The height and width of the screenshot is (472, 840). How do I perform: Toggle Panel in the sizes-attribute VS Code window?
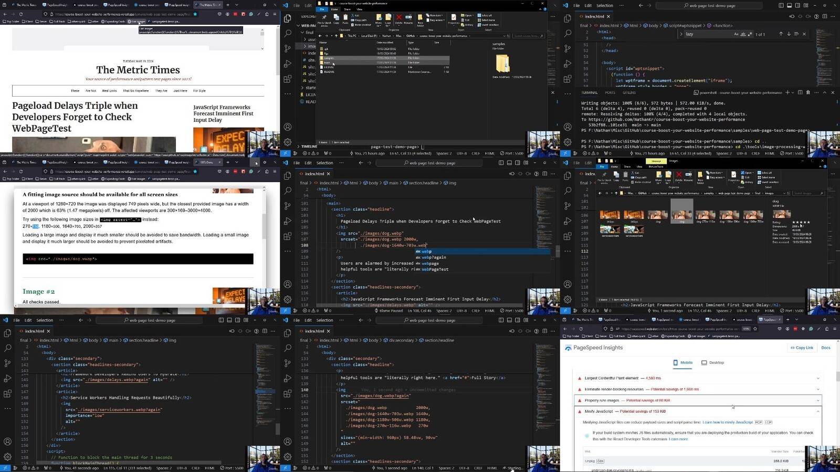tap(509, 320)
